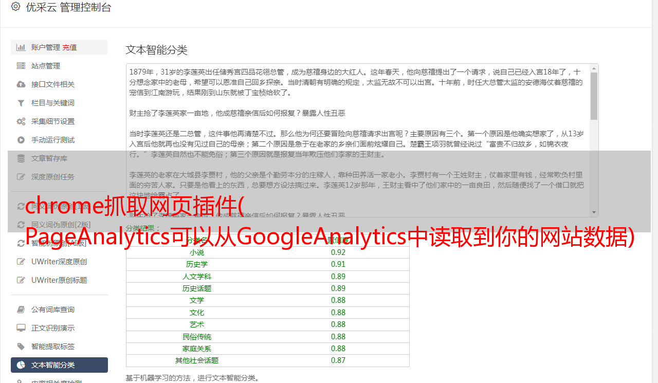Click the red 充值 link
The height and width of the screenshot is (383, 658).
(x=69, y=47)
